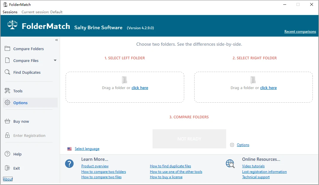
Task: Open the About link
Action: pyautogui.click(x=8, y=179)
